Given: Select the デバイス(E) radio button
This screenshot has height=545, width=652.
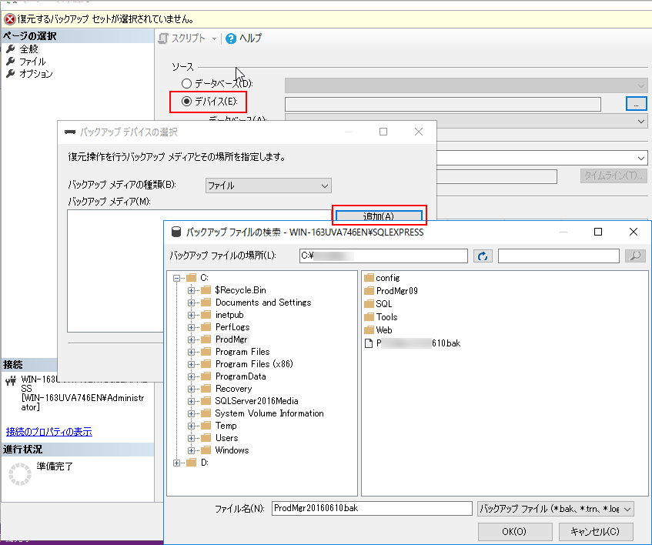Looking at the screenshot, I should [x=187, y=102].
